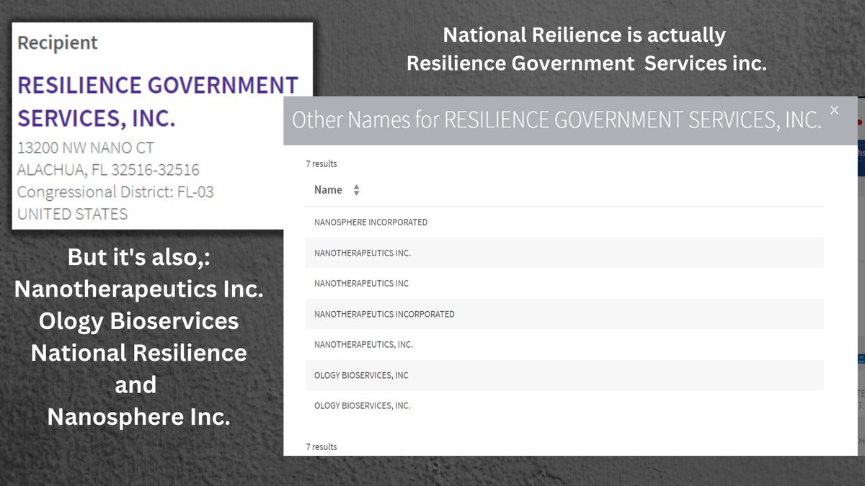
Task: Sort the list using the Name arrows
Action: pos(356,190)
